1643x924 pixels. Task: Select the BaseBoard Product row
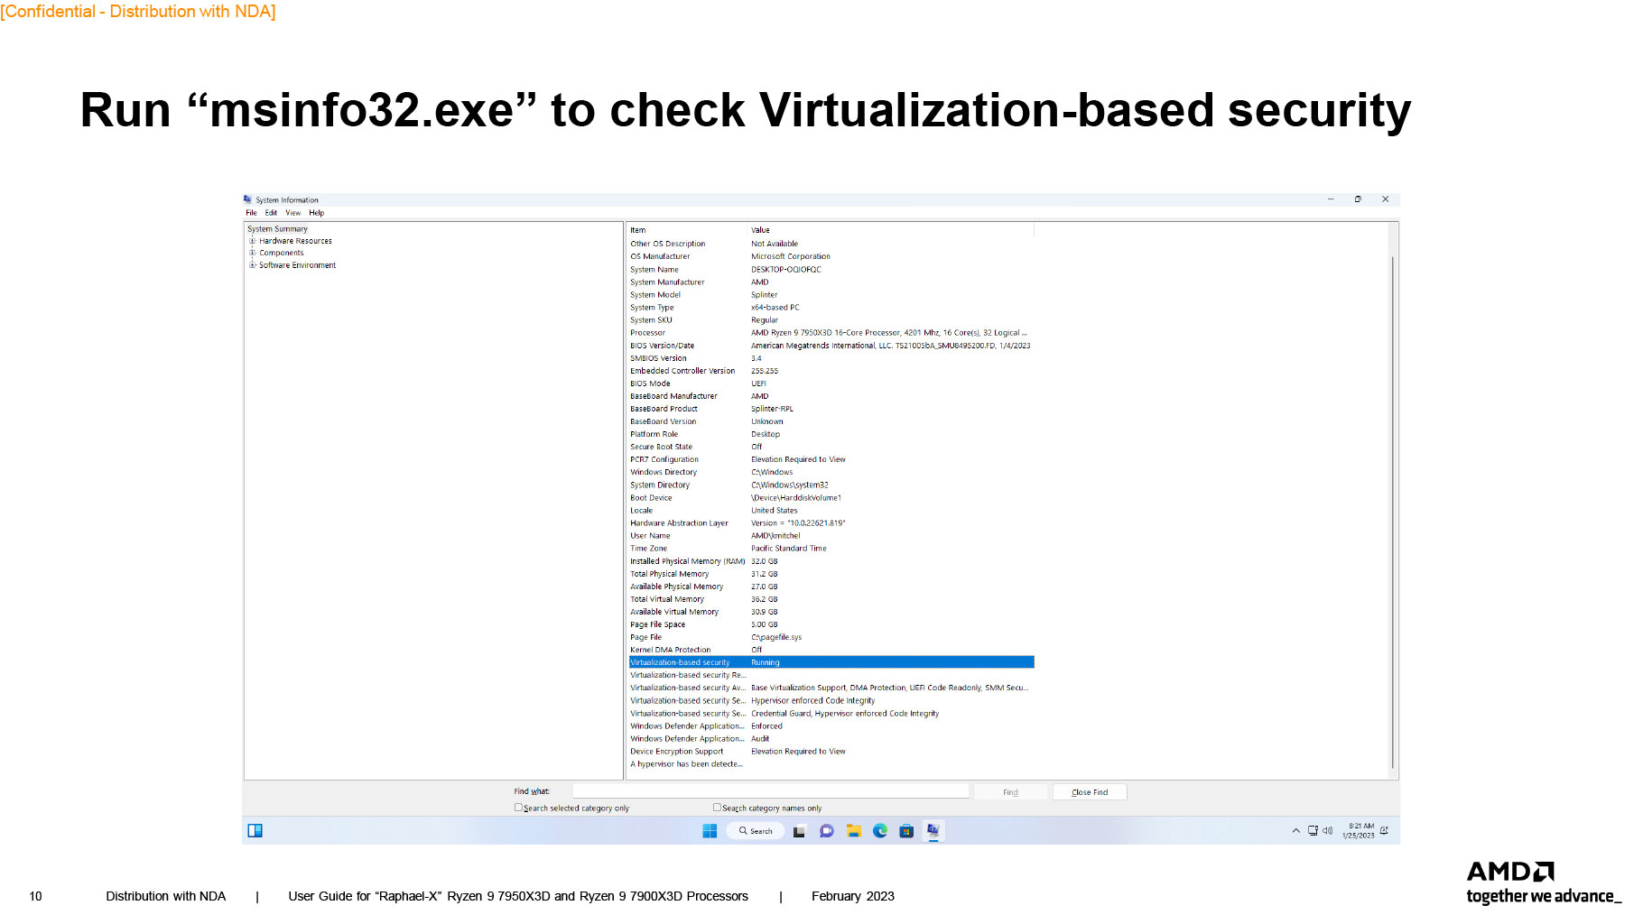click(x=831, y=409)
